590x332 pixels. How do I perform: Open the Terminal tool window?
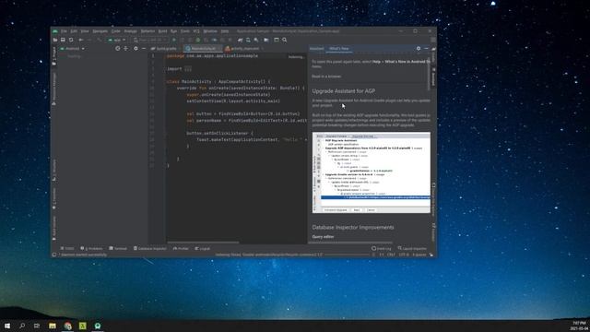[x=118, y=248]
